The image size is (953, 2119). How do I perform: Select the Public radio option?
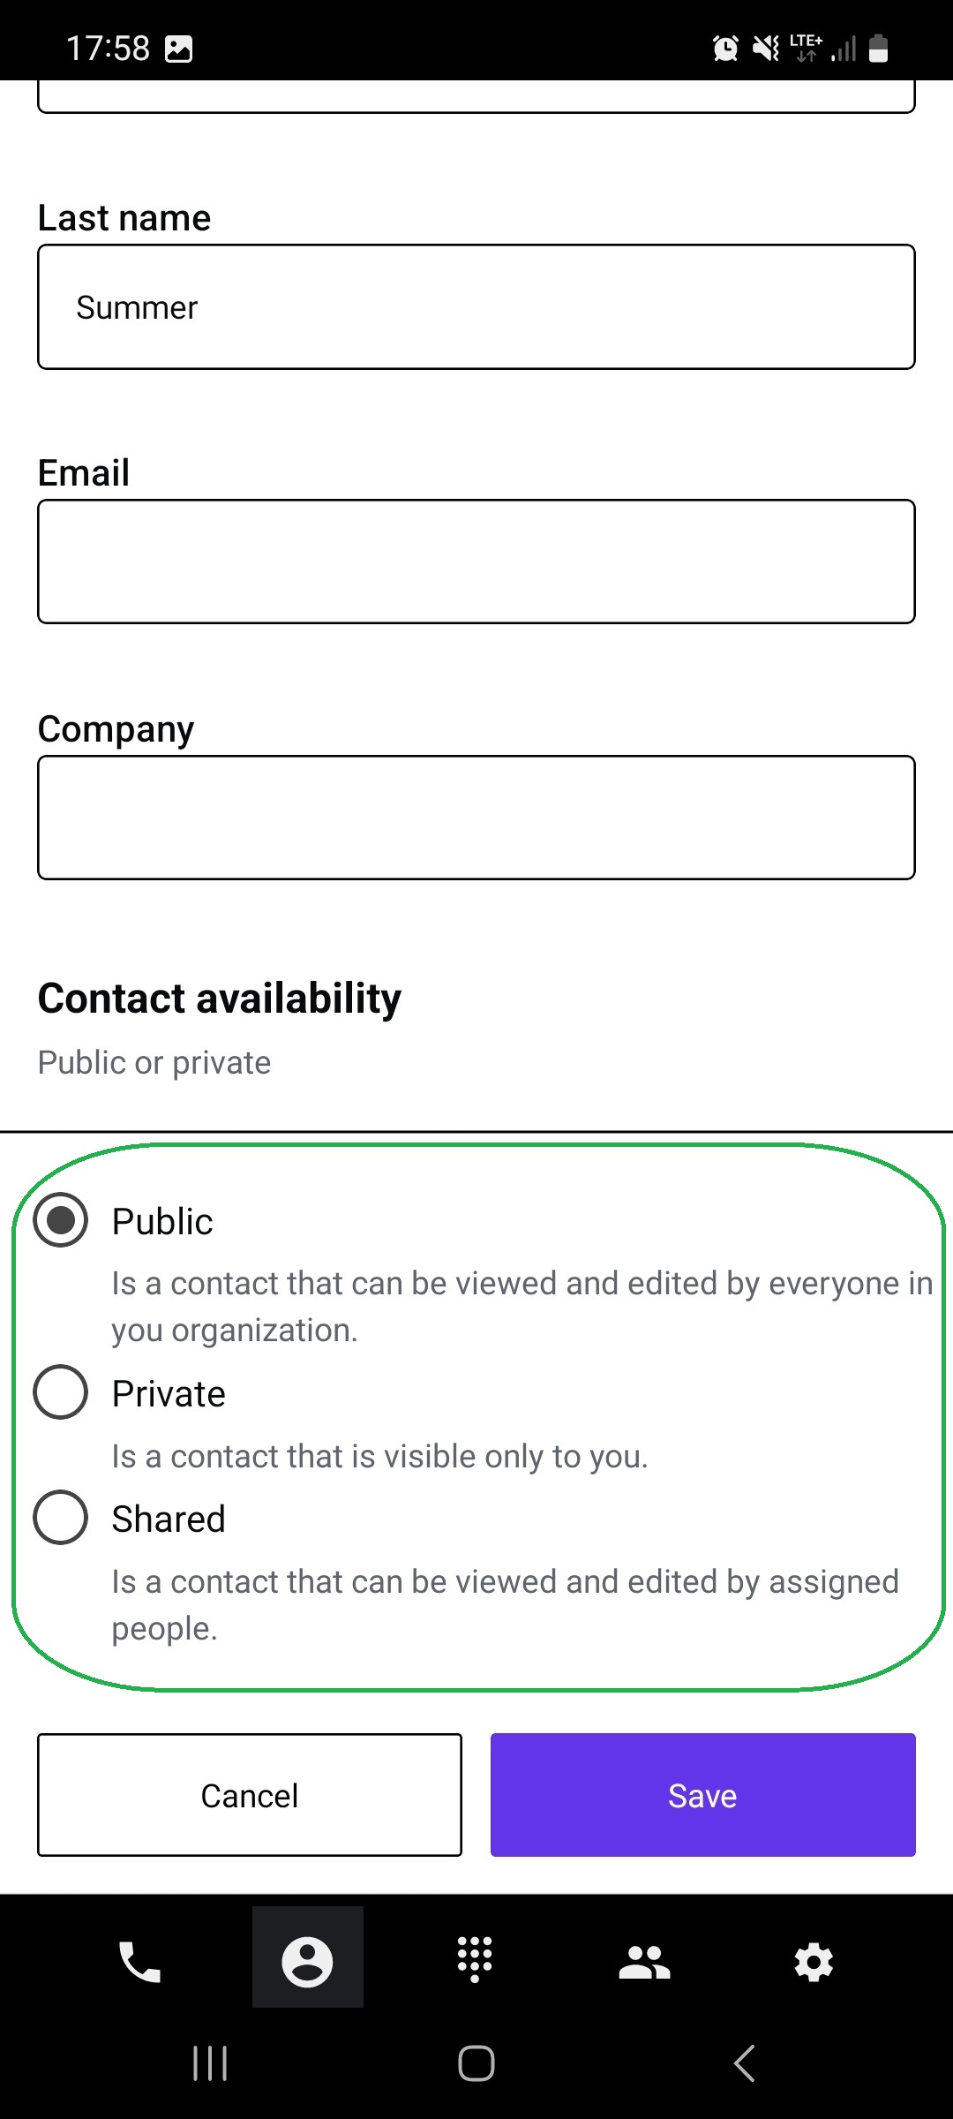pyautogui.click(x=60, y=1220)
